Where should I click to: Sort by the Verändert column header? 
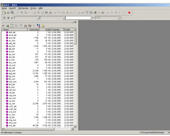tap(57, 29)
